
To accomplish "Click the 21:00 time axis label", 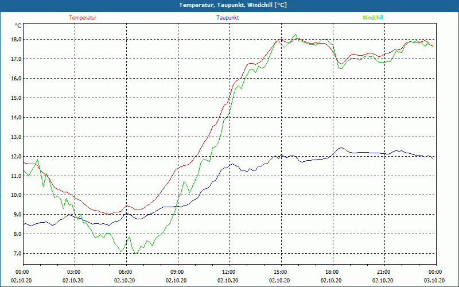I will point(384,272).
